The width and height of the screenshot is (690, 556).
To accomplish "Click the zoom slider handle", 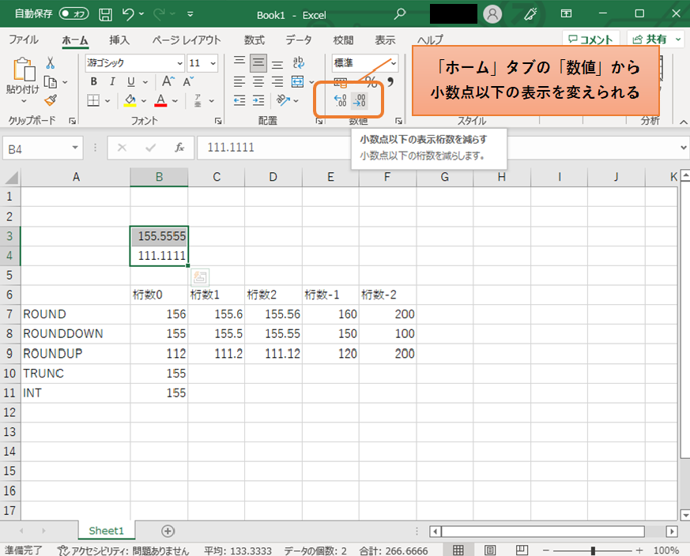I will [594, 550].
